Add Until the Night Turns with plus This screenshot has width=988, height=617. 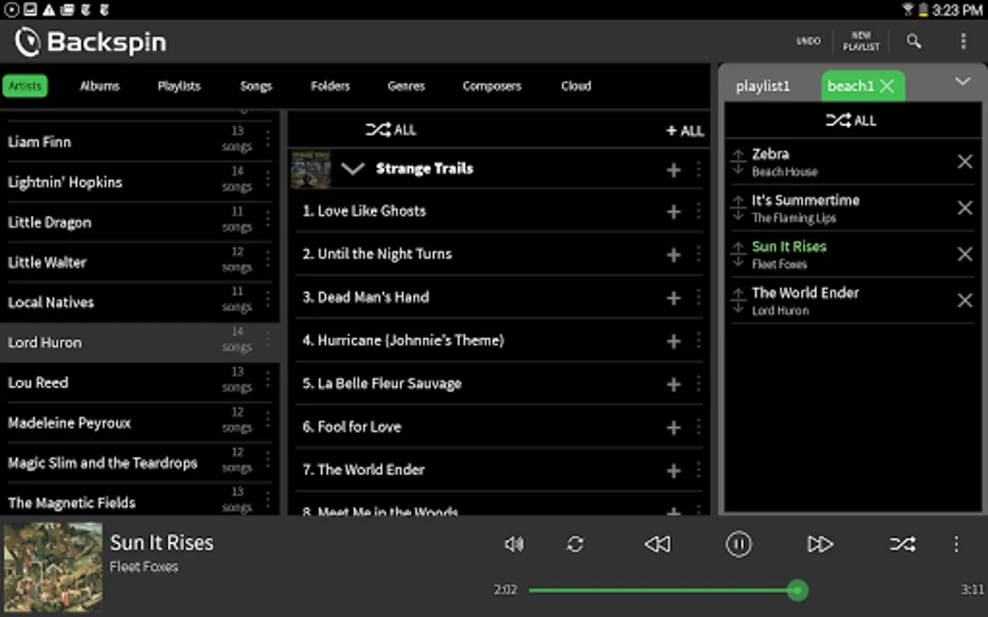674,255
